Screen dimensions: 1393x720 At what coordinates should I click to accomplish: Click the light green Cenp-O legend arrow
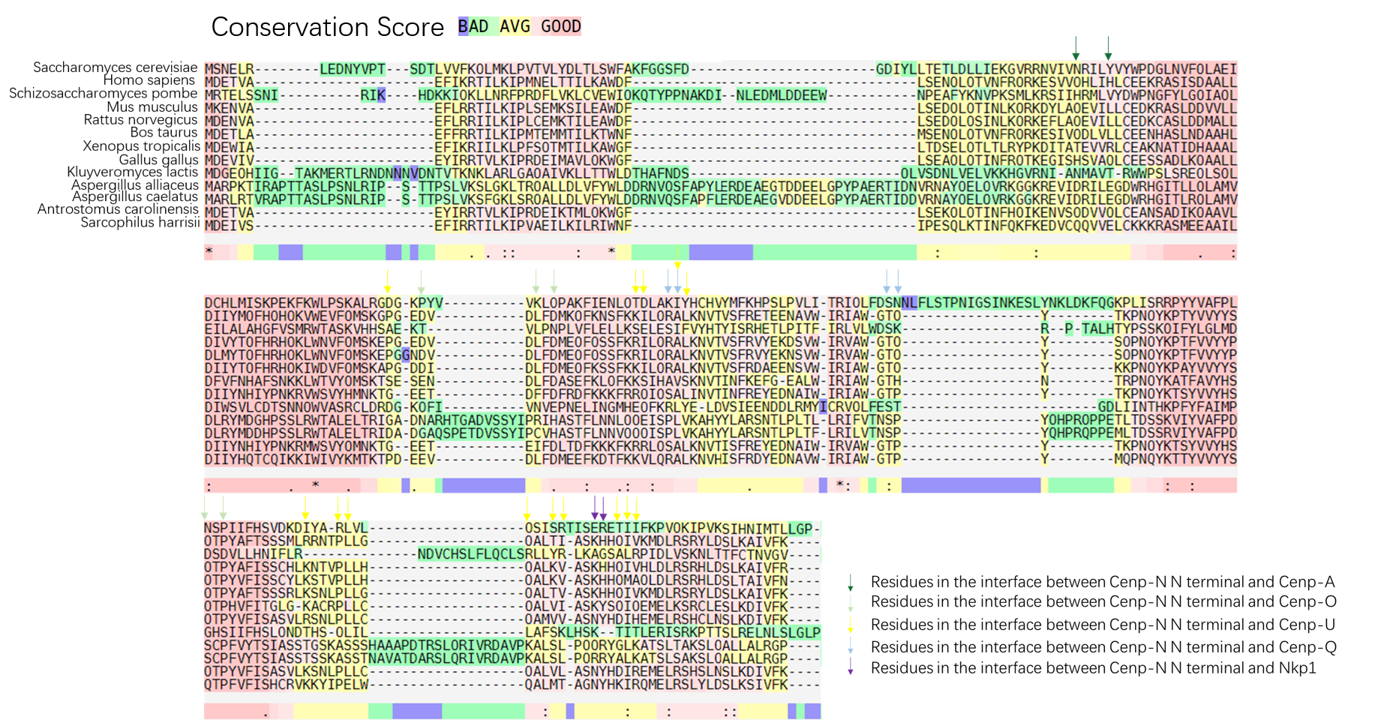(850, 602)
